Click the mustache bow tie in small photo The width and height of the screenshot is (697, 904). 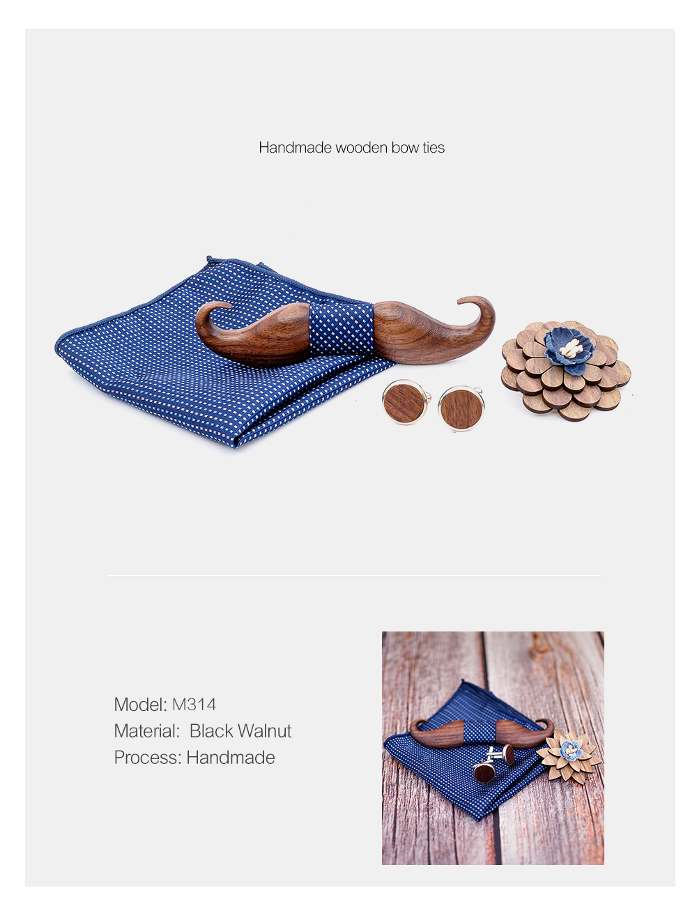[482, 733]
